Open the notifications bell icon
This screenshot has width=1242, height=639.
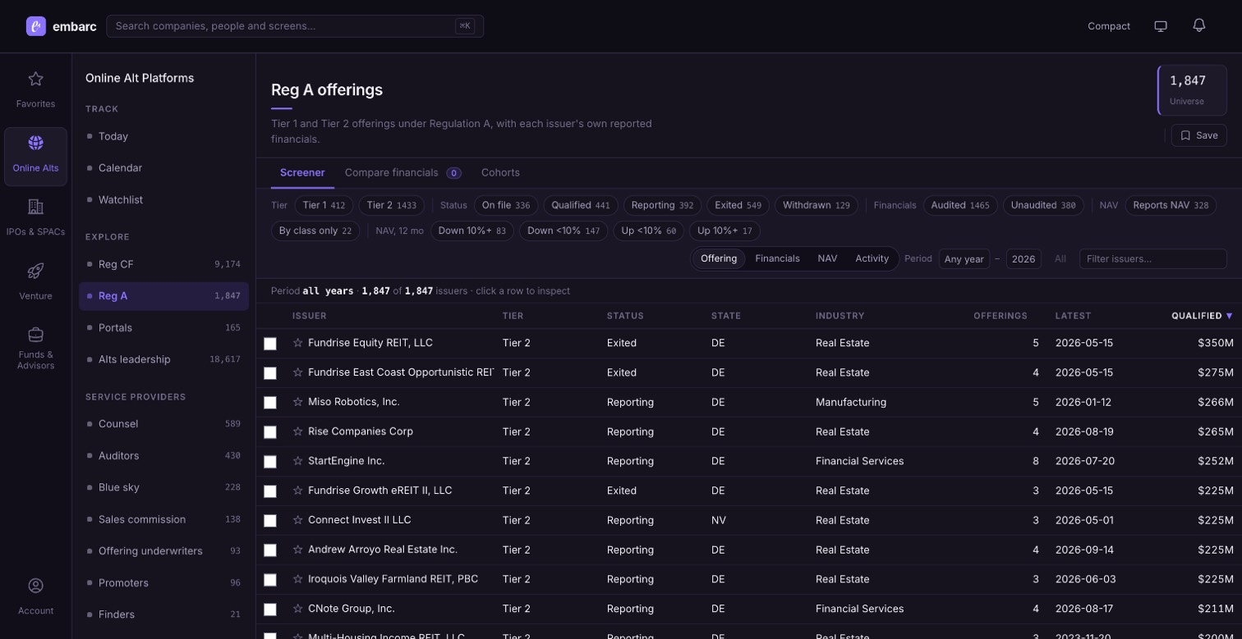tap(1199, 25)
